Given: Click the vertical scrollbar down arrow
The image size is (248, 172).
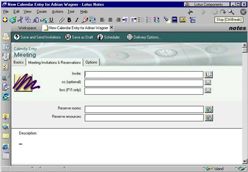Looking at the screenshot, I should 245,161.
